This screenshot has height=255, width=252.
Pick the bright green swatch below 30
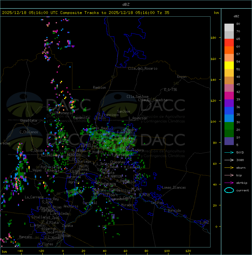pos(229,126)
